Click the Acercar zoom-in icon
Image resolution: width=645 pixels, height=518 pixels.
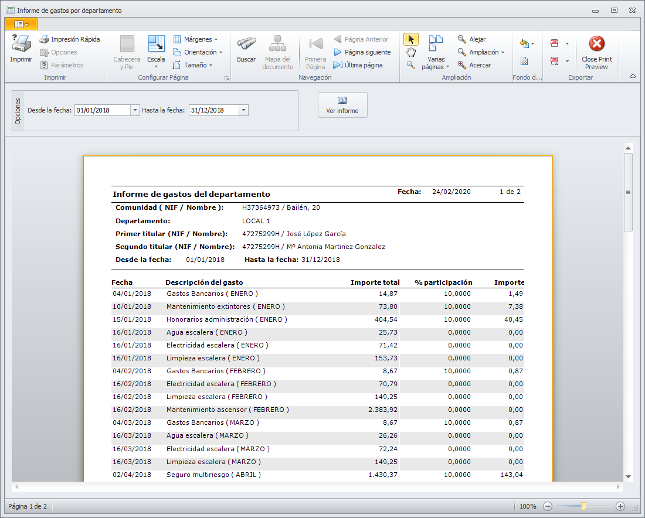coord(462,65)
